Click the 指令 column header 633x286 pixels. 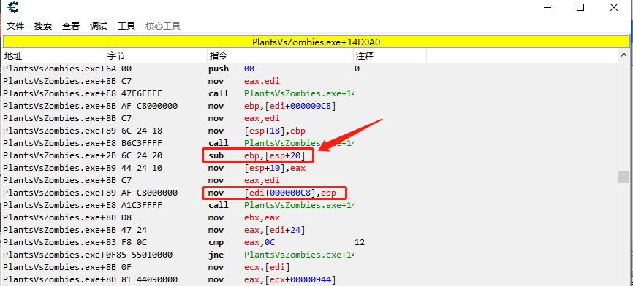pos(280,56)
